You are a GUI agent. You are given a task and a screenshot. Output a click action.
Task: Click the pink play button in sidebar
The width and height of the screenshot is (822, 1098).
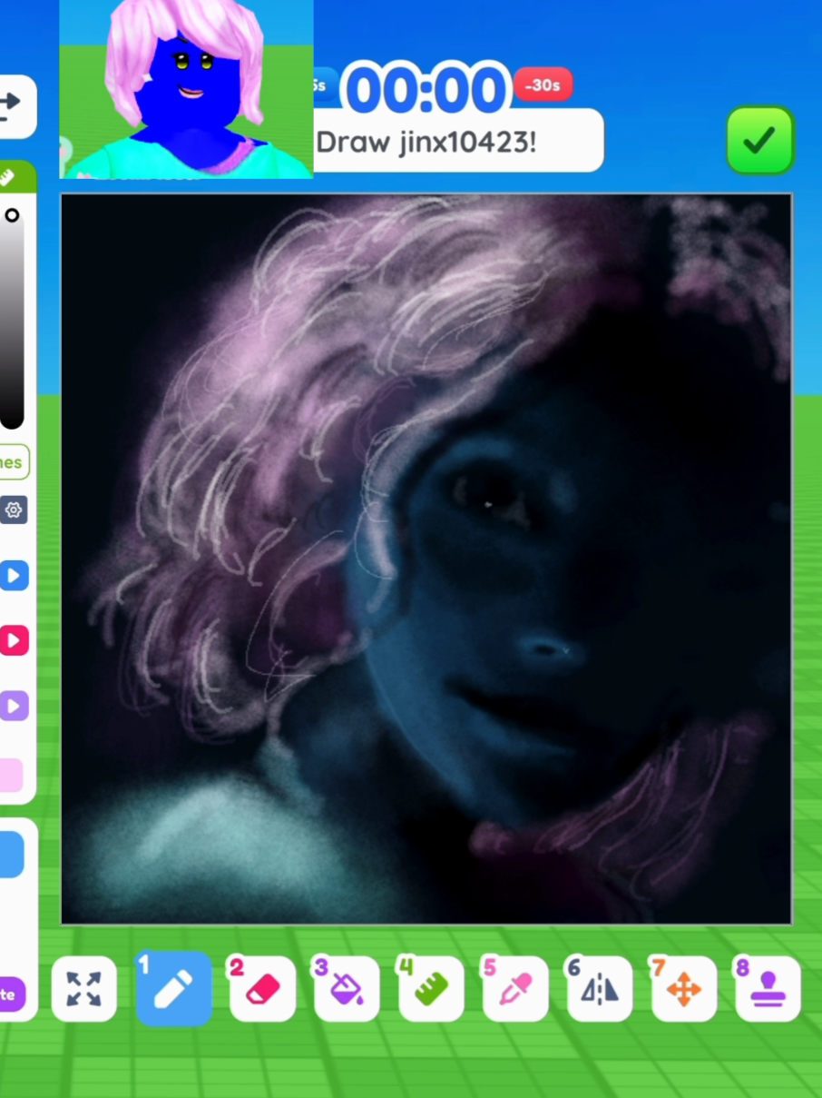pyautogui.click(x=14, y=641)
